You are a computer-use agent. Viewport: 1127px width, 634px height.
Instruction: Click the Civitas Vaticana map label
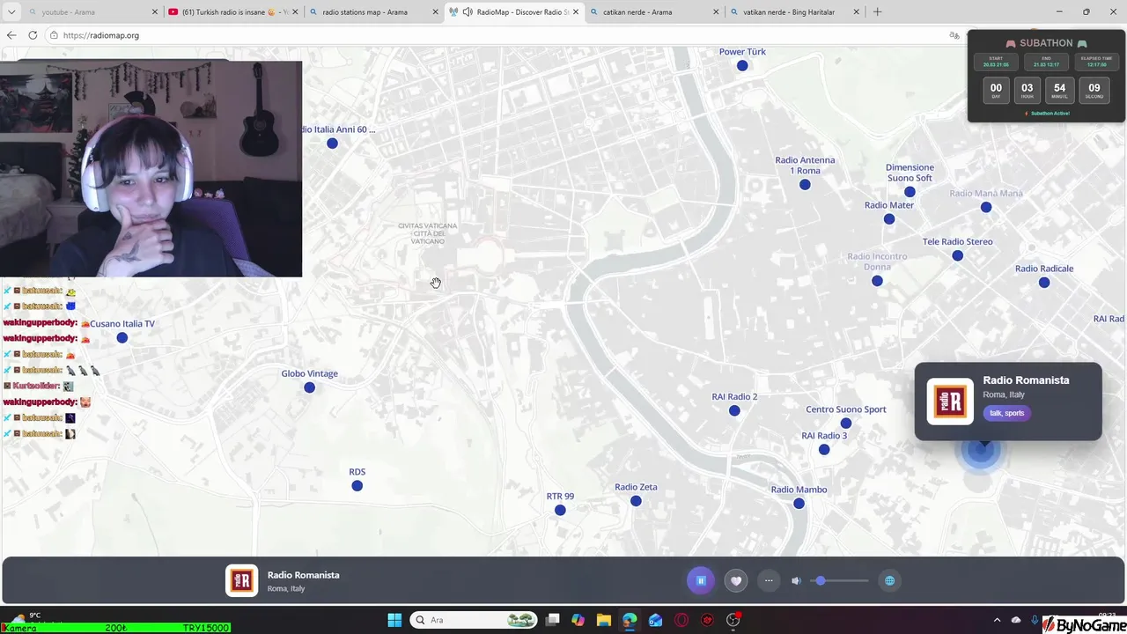pyautogui.click(x=428, y=233)
